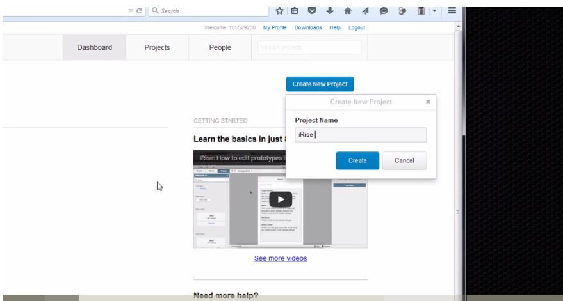Image resolution: width=563 pixels, height=301 pixels.
Task: Switch to the Dashboard tab
Action: (x=94, y=47)
